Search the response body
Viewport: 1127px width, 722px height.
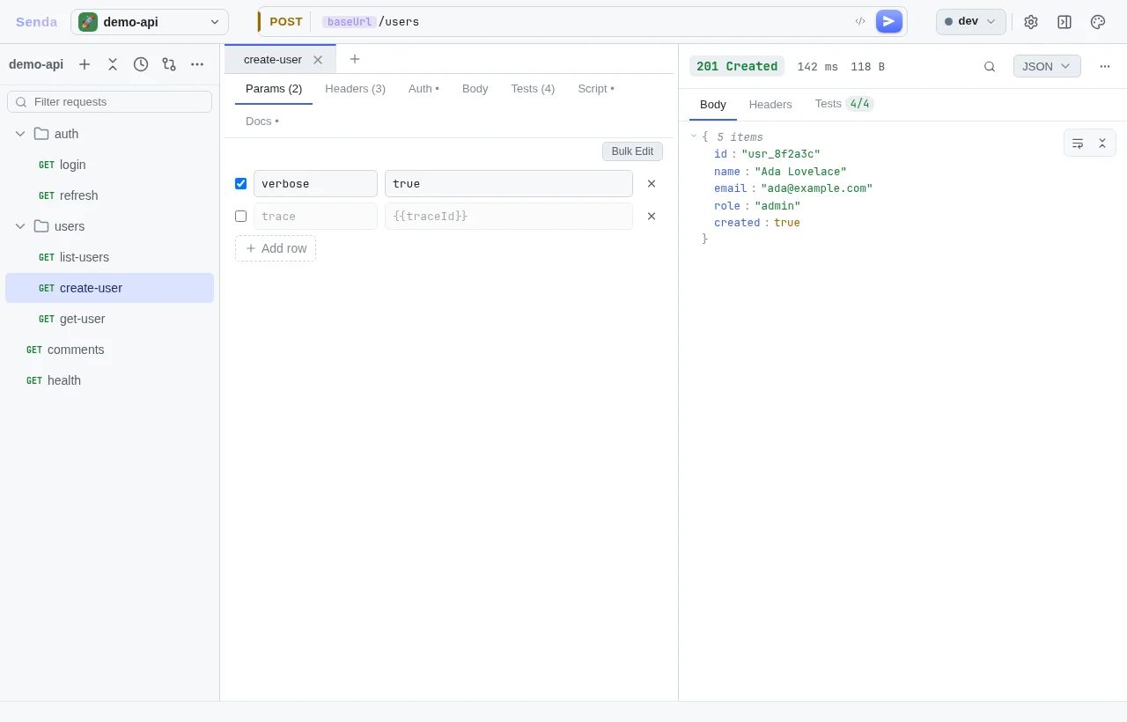click(990, 66)
